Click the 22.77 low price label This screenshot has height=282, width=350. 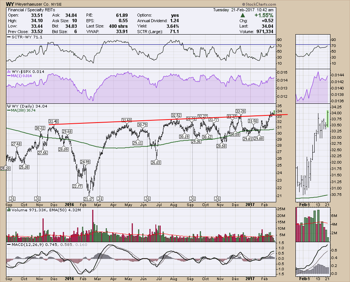pos(77,186)
